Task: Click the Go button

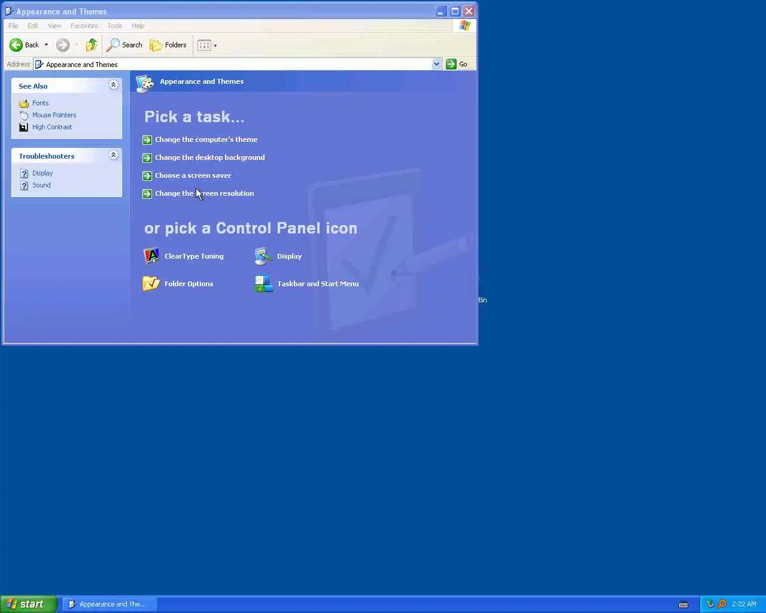Action: pos(457,64)
